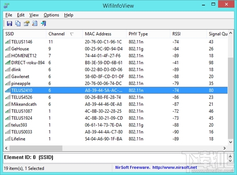Select the DIRECT-roku-894 network row
Viewport: 237px width, 175px height.
115,62
